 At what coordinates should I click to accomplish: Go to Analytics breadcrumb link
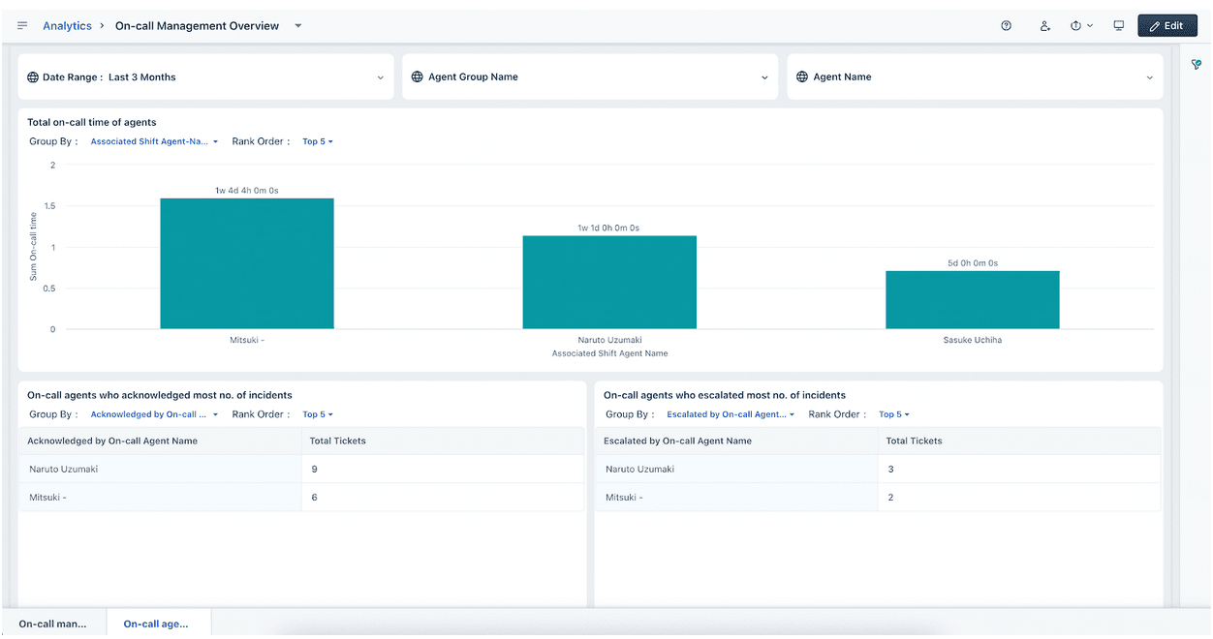click(x=67, y=26)
